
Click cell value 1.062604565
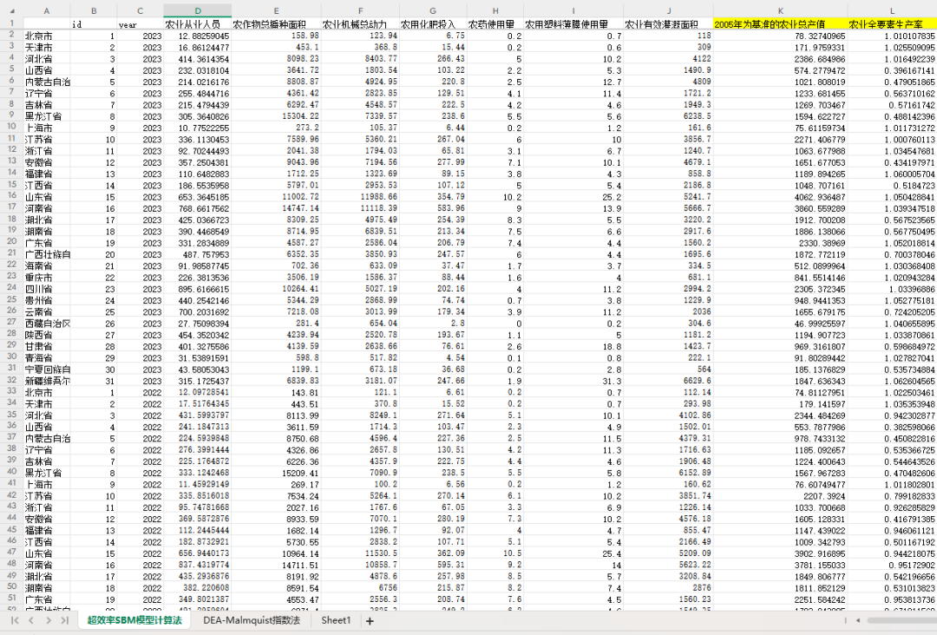tap(892, 381)
